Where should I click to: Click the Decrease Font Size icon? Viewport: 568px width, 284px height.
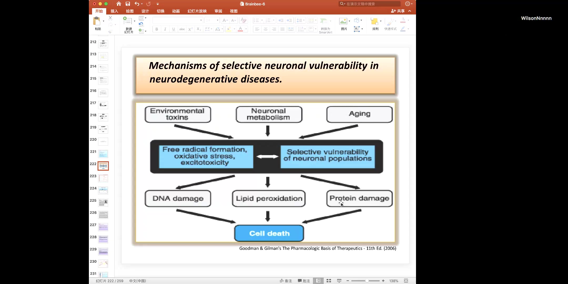pos(234,21)
